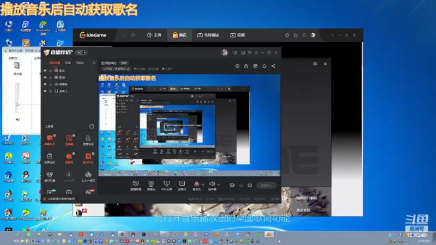Add a 手机投屏 phone casting source
The image size is (436, 245).
[167, 186]
